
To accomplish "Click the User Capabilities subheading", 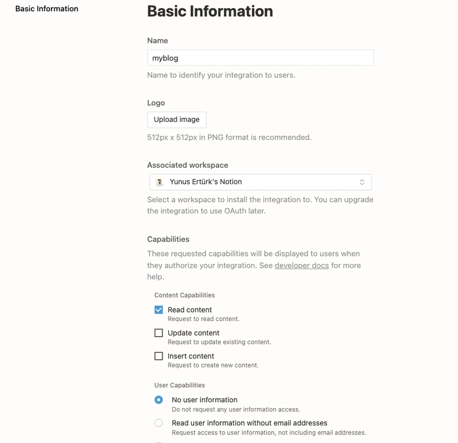I will (x=179, y=385).
